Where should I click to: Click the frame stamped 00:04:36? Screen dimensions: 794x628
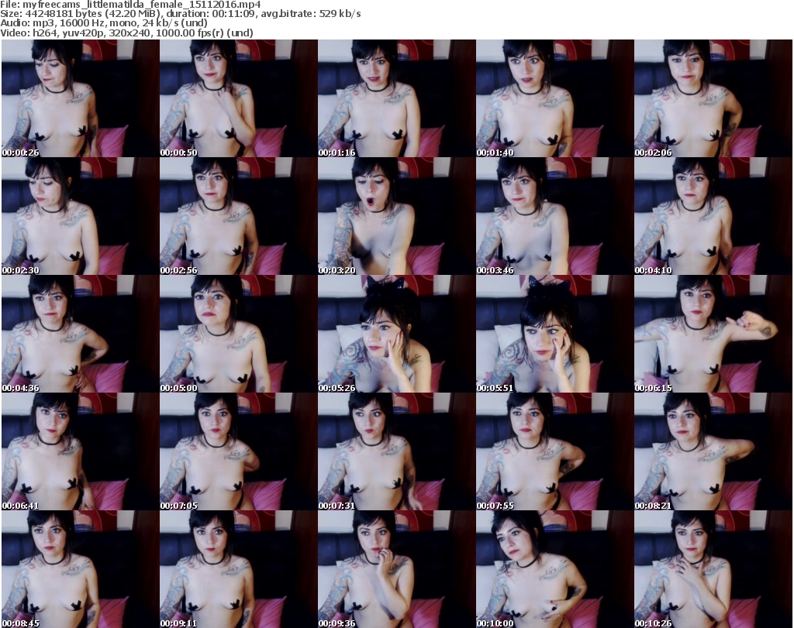click(x=80, y=334)
